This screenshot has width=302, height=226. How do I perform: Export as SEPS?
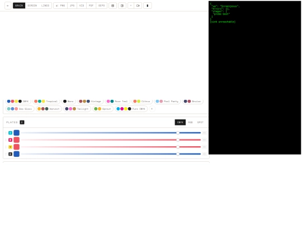tap(101, 6)
